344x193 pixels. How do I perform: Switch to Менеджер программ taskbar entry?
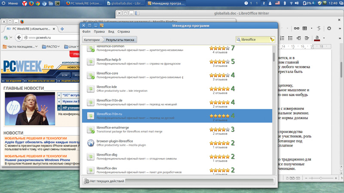[166, 3]
